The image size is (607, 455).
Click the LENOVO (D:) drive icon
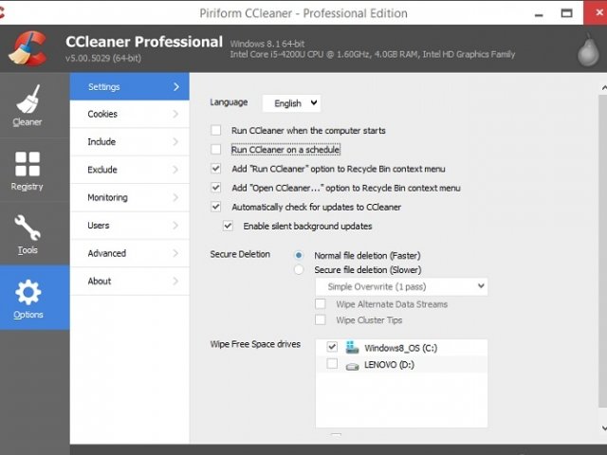[x=353, y=364]
